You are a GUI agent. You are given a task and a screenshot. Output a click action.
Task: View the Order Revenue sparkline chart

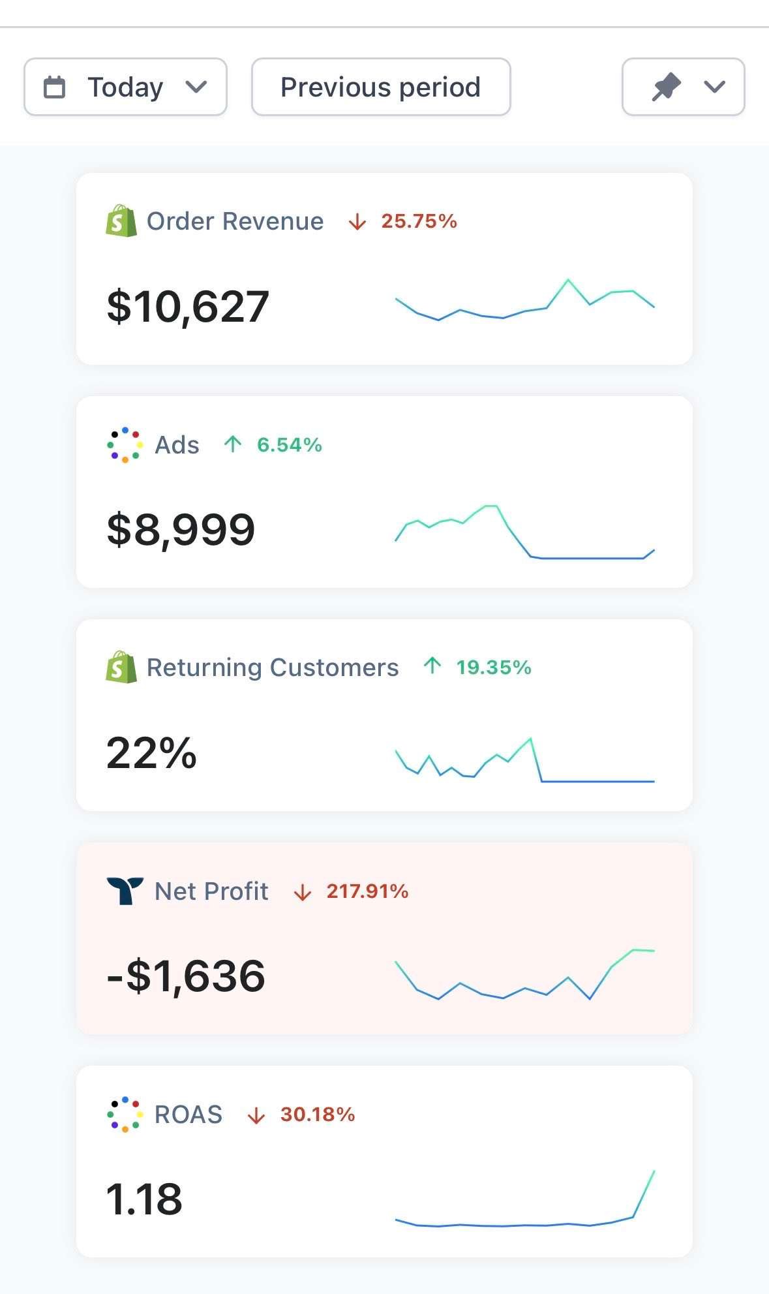tap(524, 300)
